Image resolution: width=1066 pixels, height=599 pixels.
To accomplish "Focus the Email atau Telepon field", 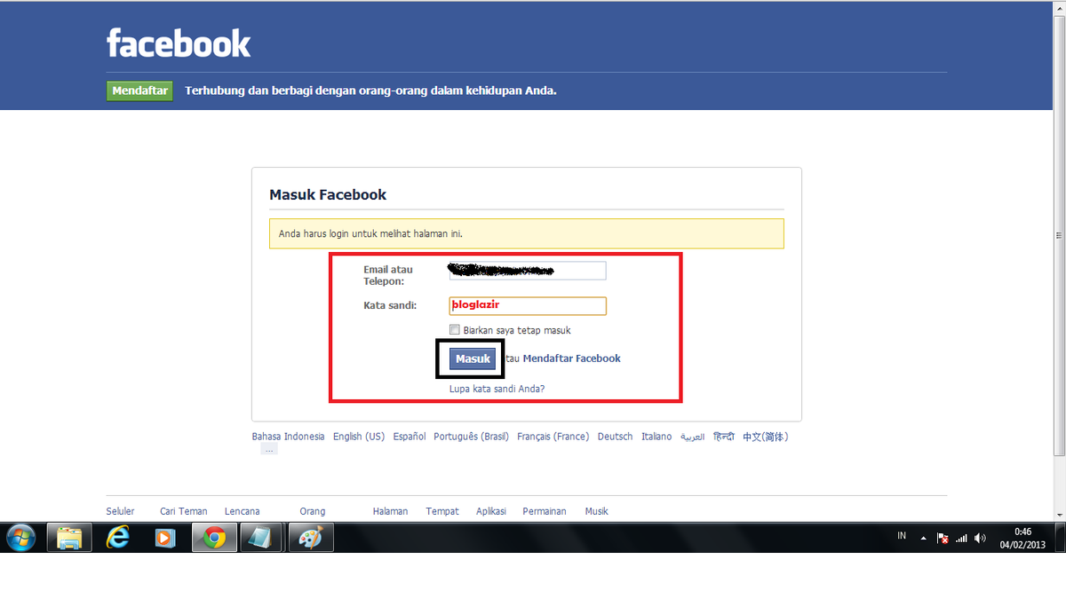I will click(528, 271).
